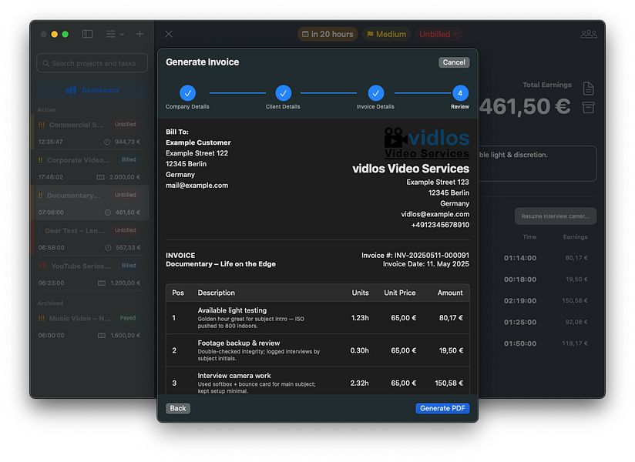Jump to Invoice Details step circle
Image resolution: width=635 pixels, height=462 pixels.
coord(375,93)
